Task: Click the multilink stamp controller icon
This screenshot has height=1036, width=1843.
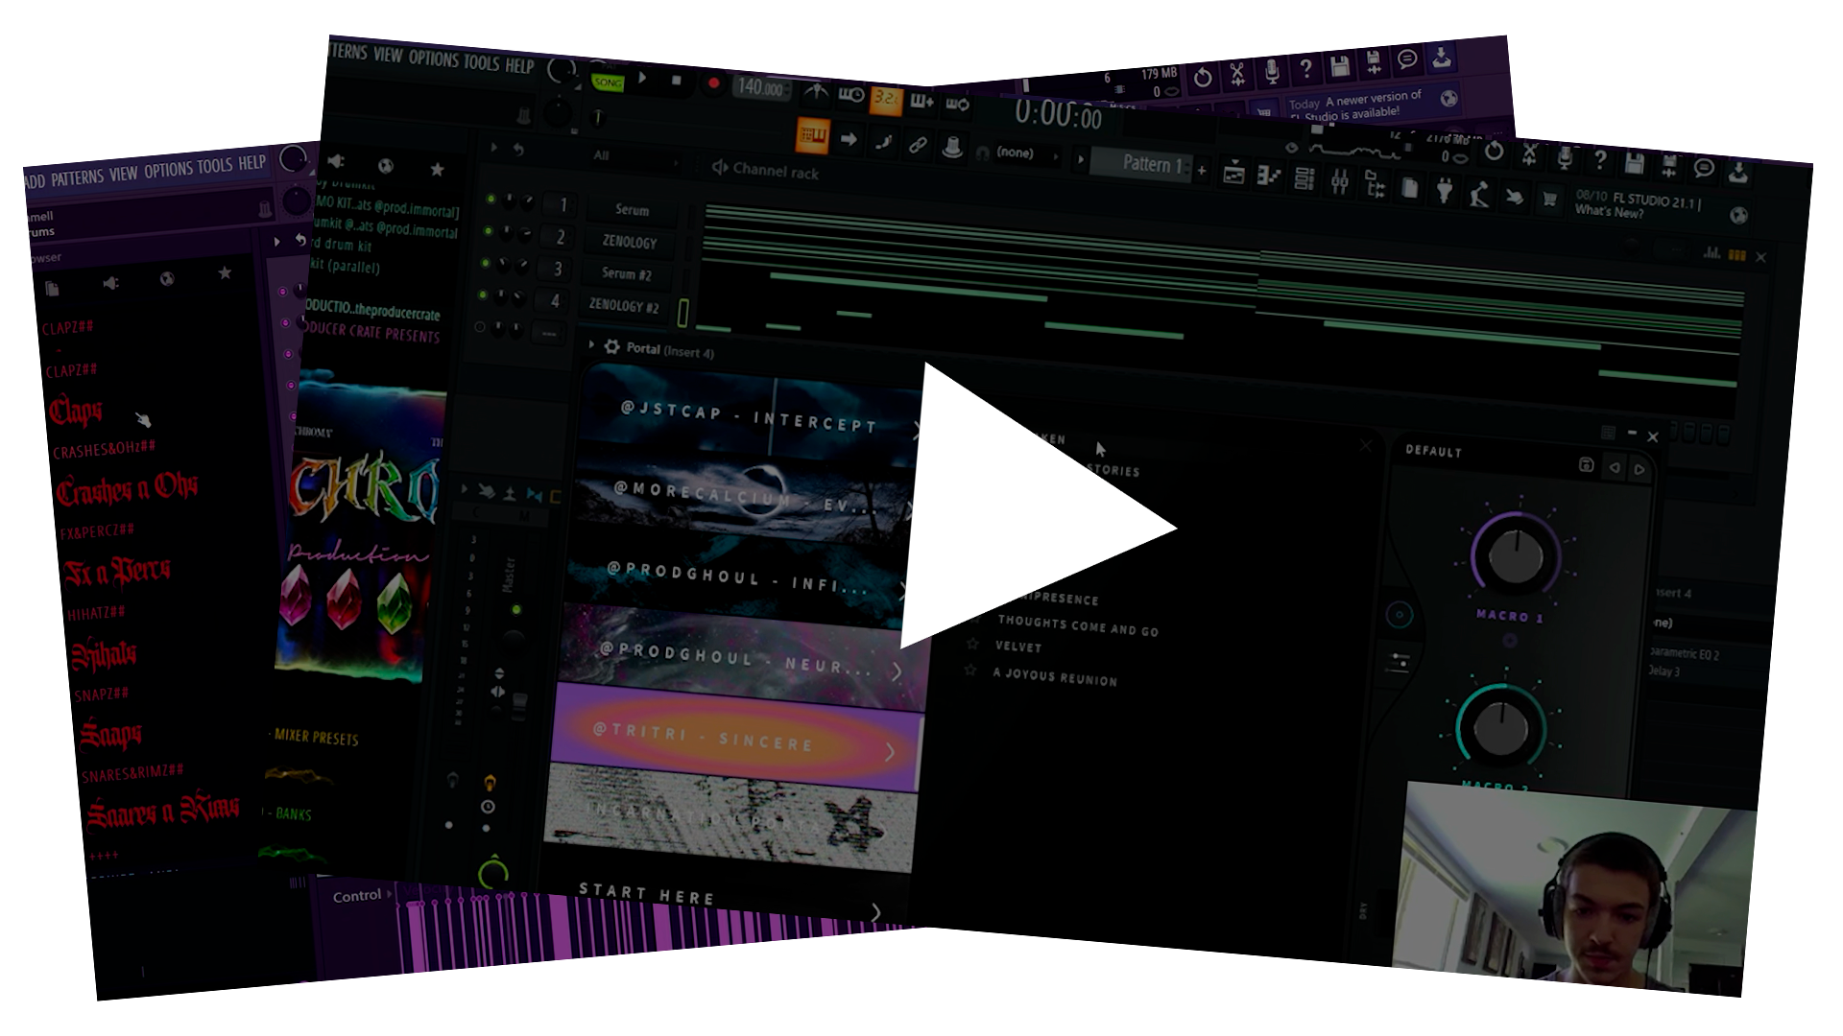Action: point(952,148)
